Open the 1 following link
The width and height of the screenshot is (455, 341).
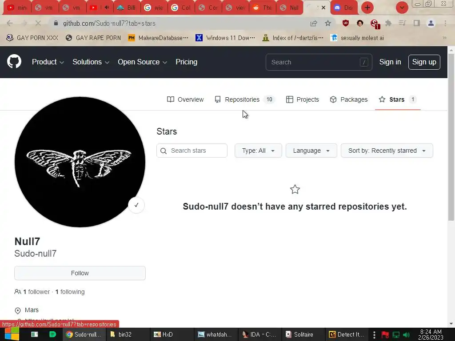[x=70, y=292]
